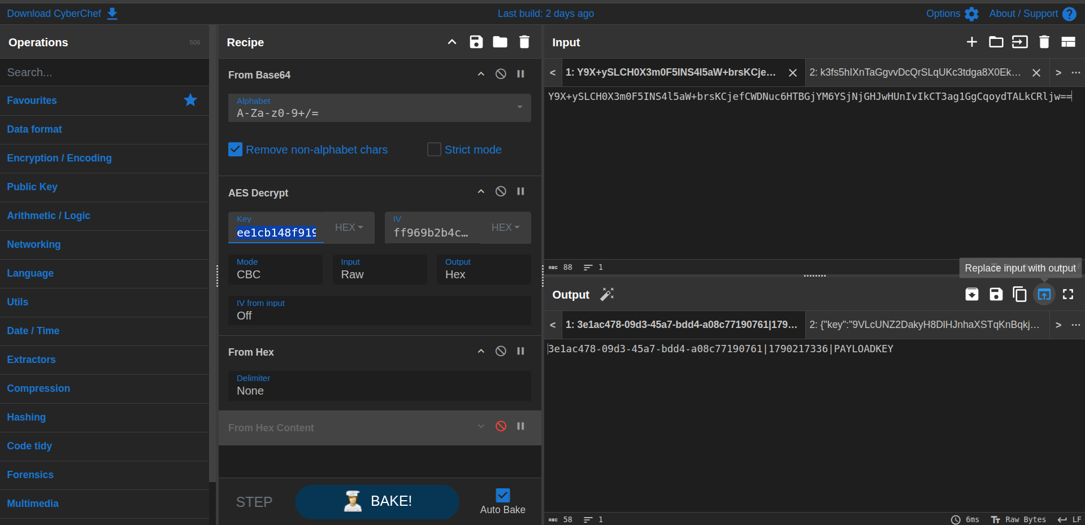
Task: Save the recipe using the disk icon
Action: pos(476,42)
